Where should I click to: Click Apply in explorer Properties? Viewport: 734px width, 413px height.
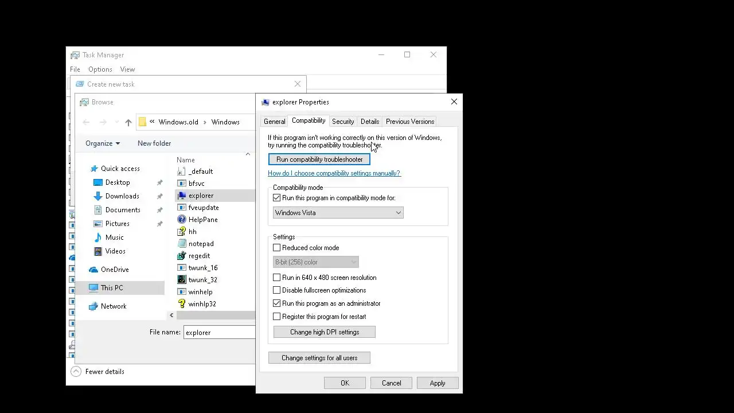[x=438, y=383]
